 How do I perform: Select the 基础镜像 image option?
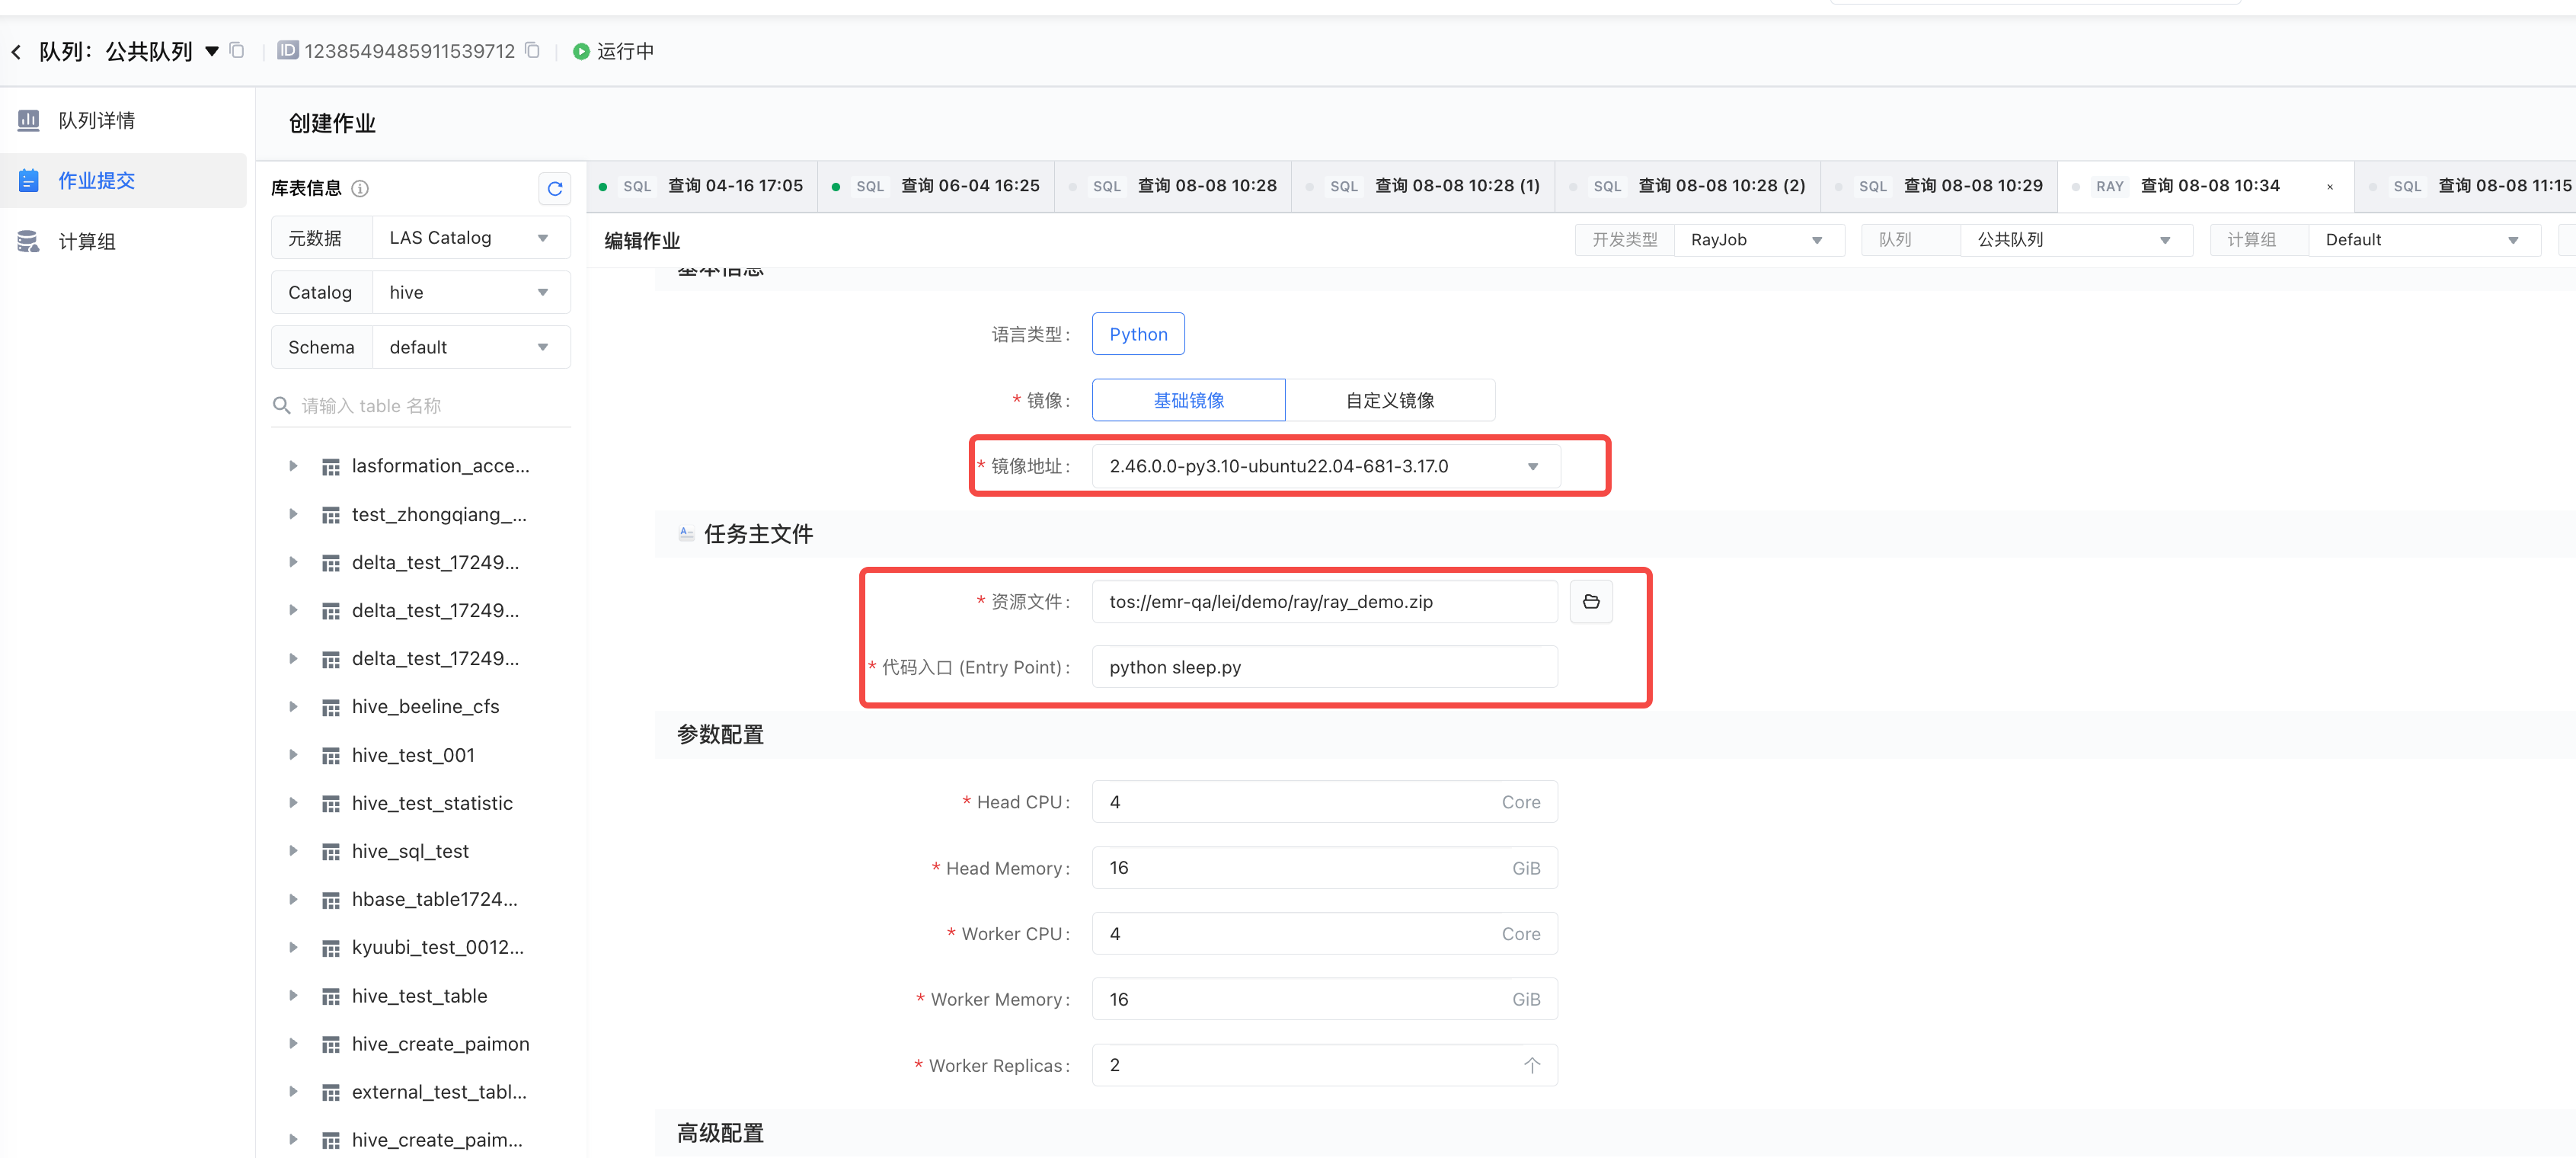pos(1188,400)
